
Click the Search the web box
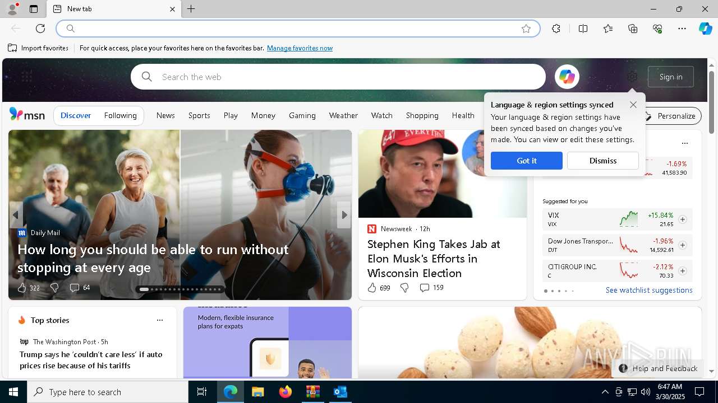tap(338, 77)
